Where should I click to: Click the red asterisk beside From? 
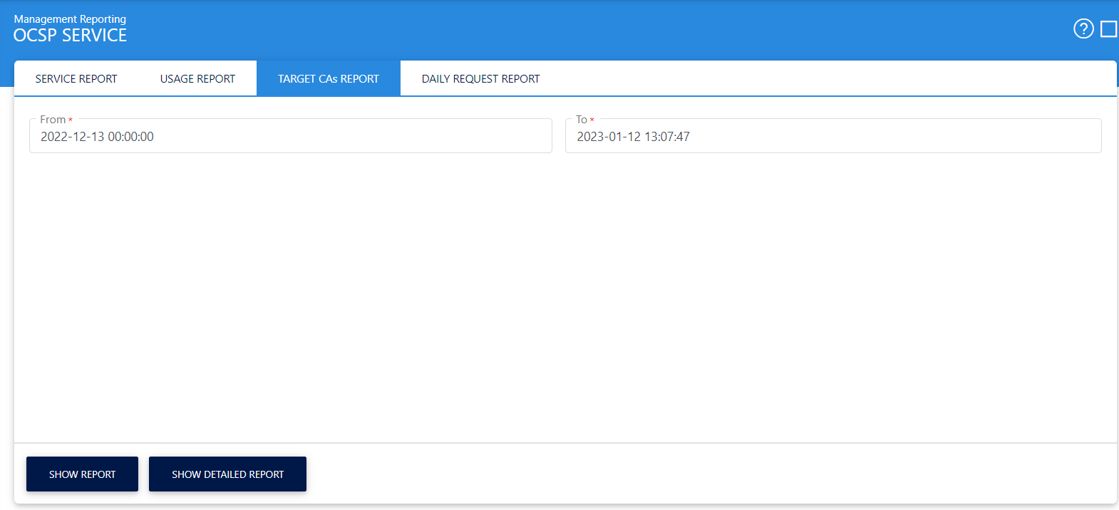coord(71,120)
